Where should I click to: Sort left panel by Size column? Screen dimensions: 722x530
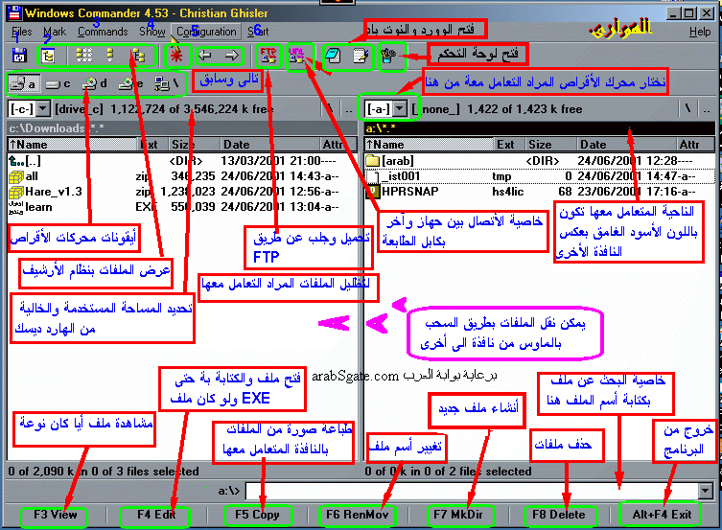tap(194, 145)
